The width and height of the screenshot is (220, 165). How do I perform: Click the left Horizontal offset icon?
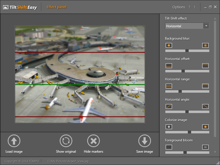click(169, 65)
